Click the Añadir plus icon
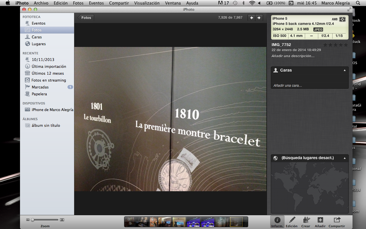366x229 pixels. coord(320,222)
